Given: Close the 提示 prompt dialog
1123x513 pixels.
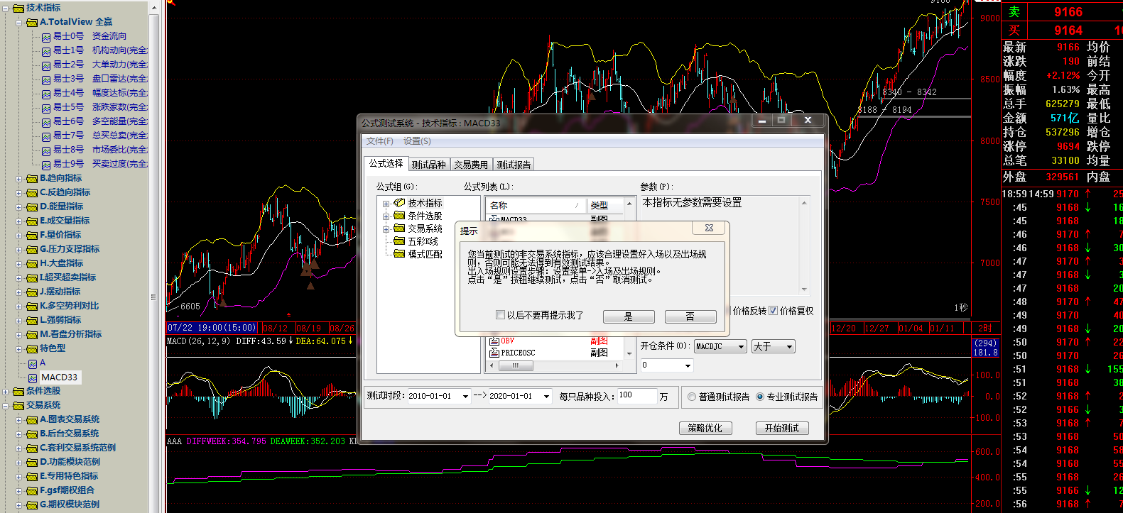Looking at the screenshot, I should pyautogui.click(x=709, y=228).
